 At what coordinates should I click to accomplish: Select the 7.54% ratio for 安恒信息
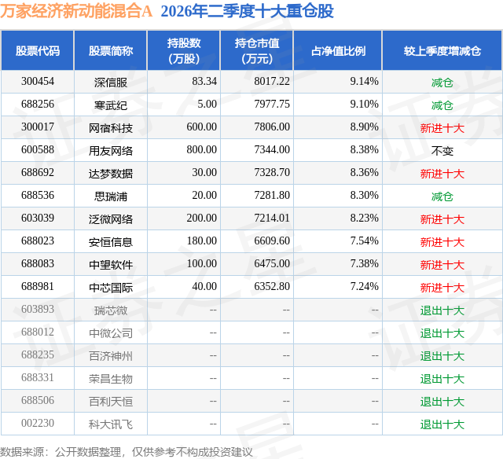[x=364, y=241]
